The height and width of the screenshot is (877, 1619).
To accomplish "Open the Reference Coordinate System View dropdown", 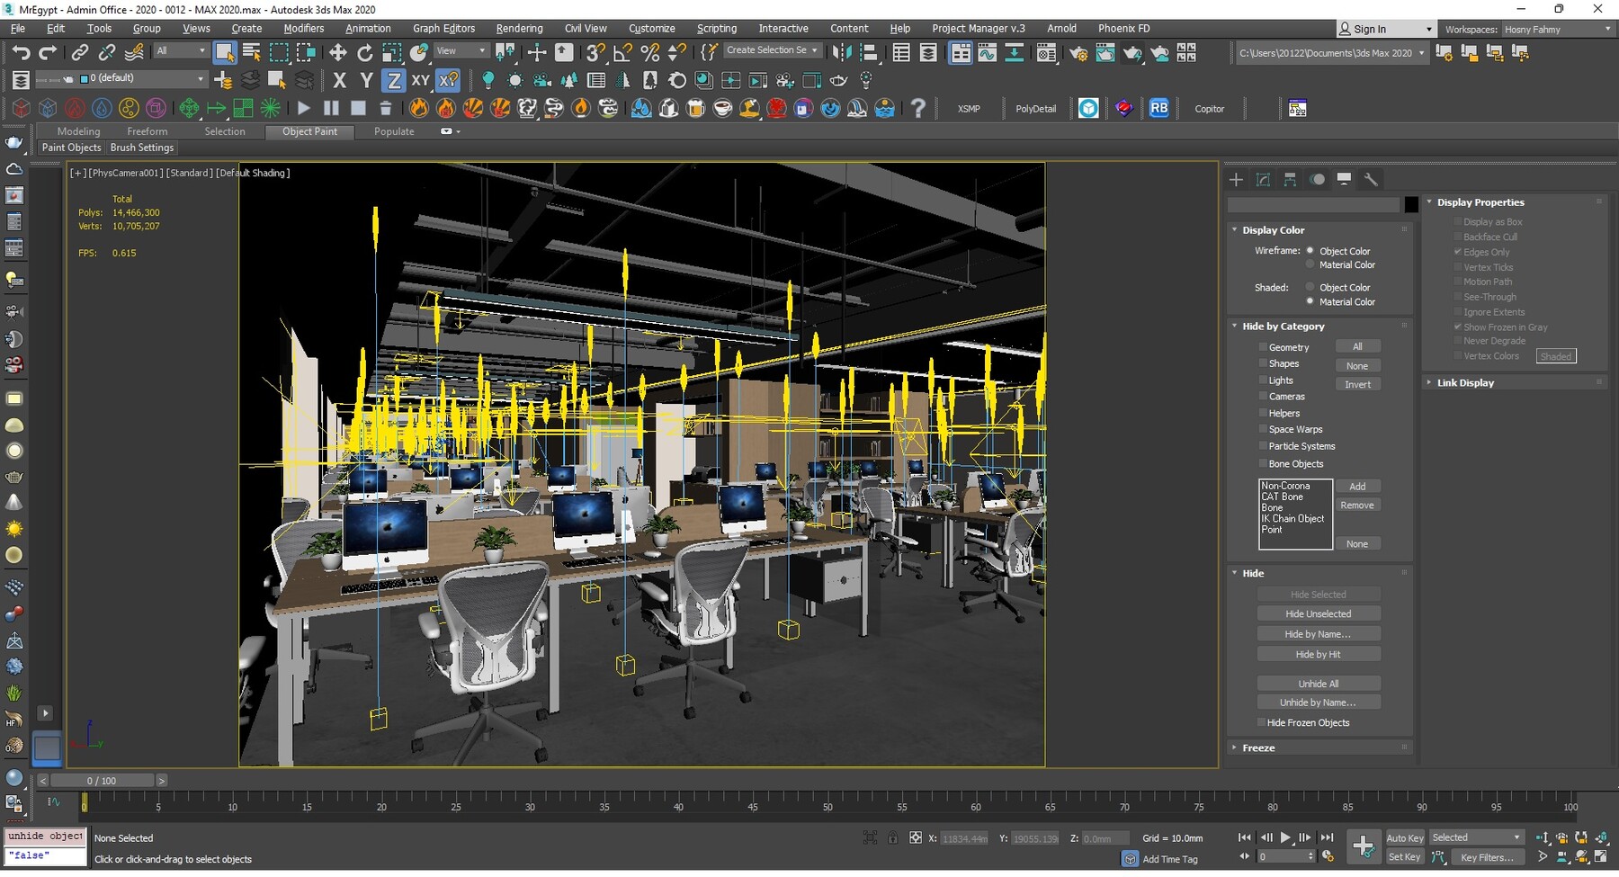I will pos(461,50).
